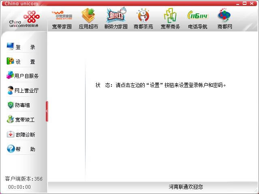Open the 宽带商务 buildings icon
The image size is (259, 194).
pos(170,15)
